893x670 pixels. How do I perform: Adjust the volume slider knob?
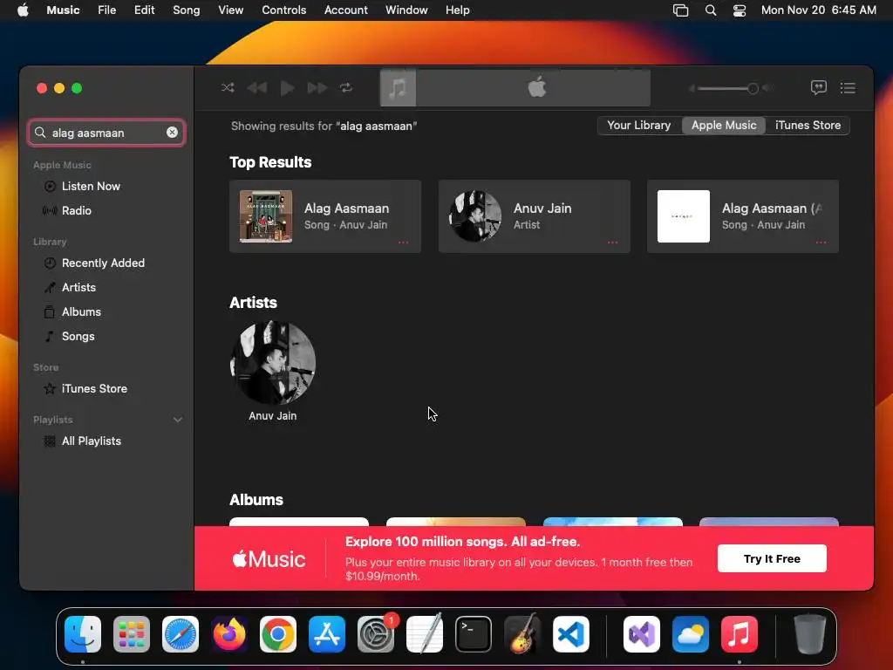point(753,88)
